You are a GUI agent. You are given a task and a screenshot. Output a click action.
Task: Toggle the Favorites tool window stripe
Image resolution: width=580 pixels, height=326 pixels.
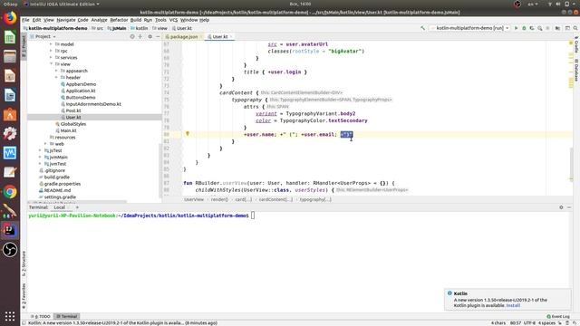coord(24,296)
